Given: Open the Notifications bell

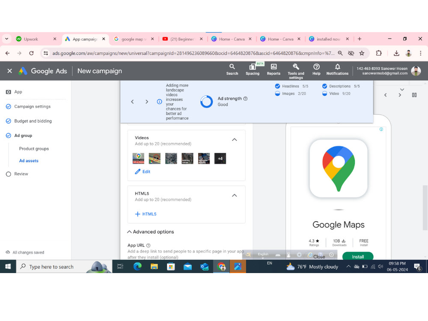Looking at the screenshot, I should coord(337,70).
